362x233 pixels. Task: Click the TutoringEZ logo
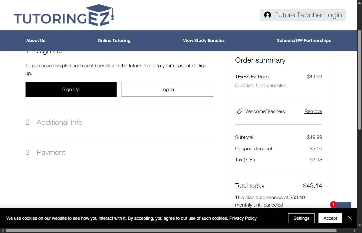coord(64,15)
